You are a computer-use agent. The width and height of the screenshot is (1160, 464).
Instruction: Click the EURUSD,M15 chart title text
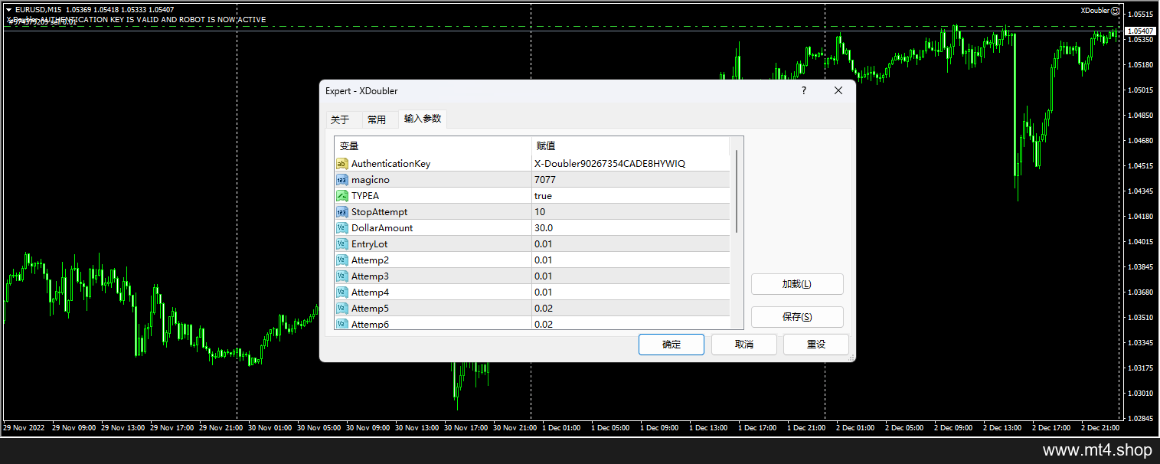pos(38,10)
